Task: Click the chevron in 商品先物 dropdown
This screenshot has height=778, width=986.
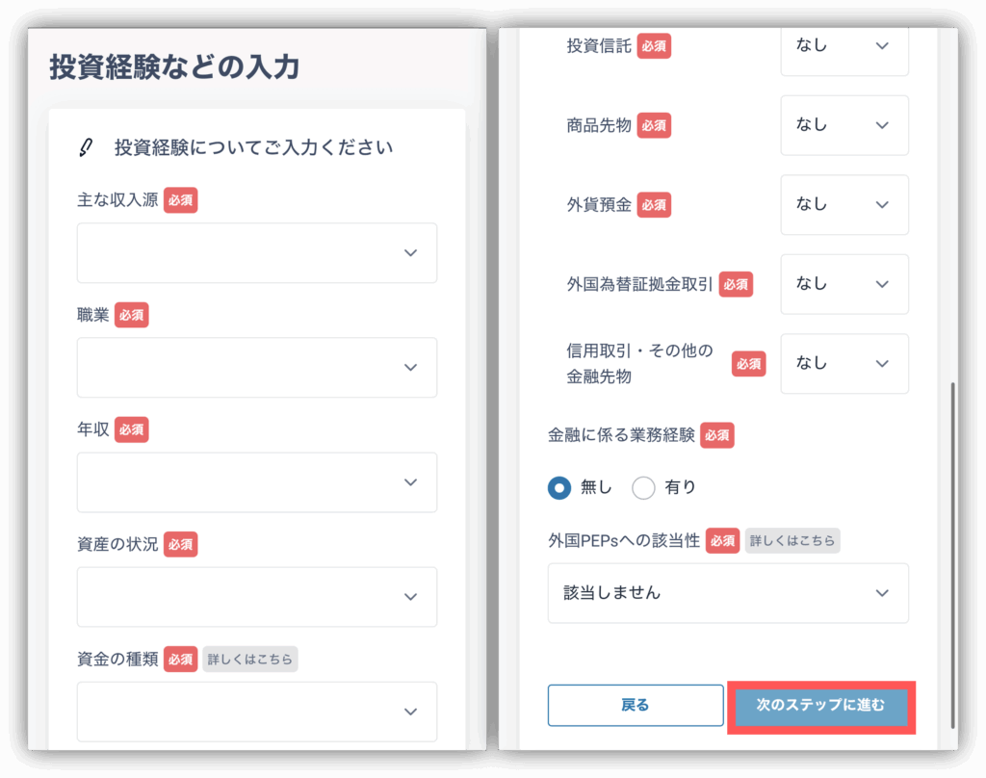Action: 882,125
